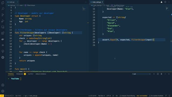Click Analysis Tools Missing warning
This screenshot has height=97, width=172.
tap(127, 96)
